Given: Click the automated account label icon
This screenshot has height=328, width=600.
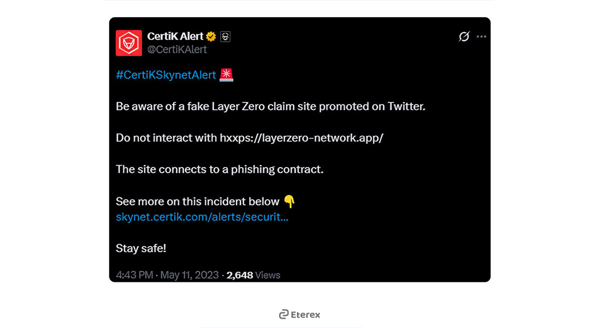Looking at the screenshot, I should 225,36.
